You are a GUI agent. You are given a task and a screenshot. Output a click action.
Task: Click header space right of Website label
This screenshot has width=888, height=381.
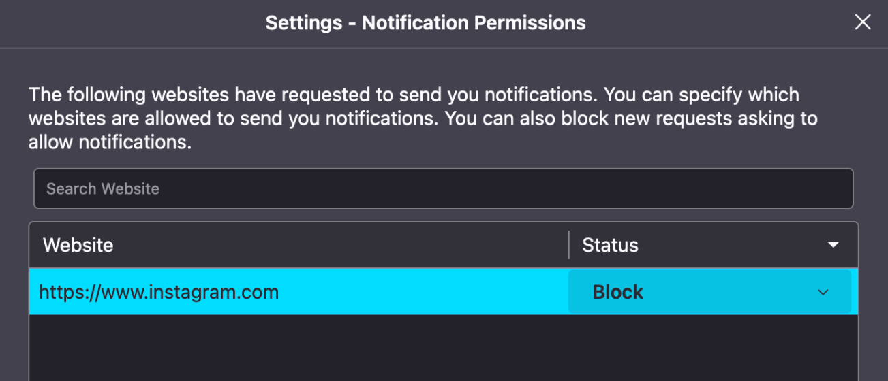pos(341,245)
